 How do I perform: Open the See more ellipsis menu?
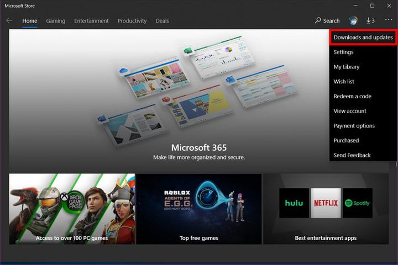tap(389, 19)
